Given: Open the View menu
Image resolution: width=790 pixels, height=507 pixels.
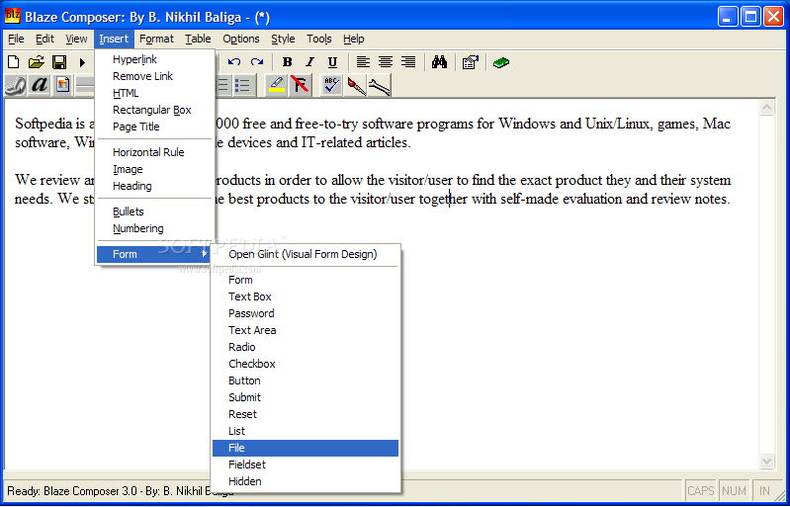Looking at the screenshot, I should pyautogui.click(x=76, y=39).
